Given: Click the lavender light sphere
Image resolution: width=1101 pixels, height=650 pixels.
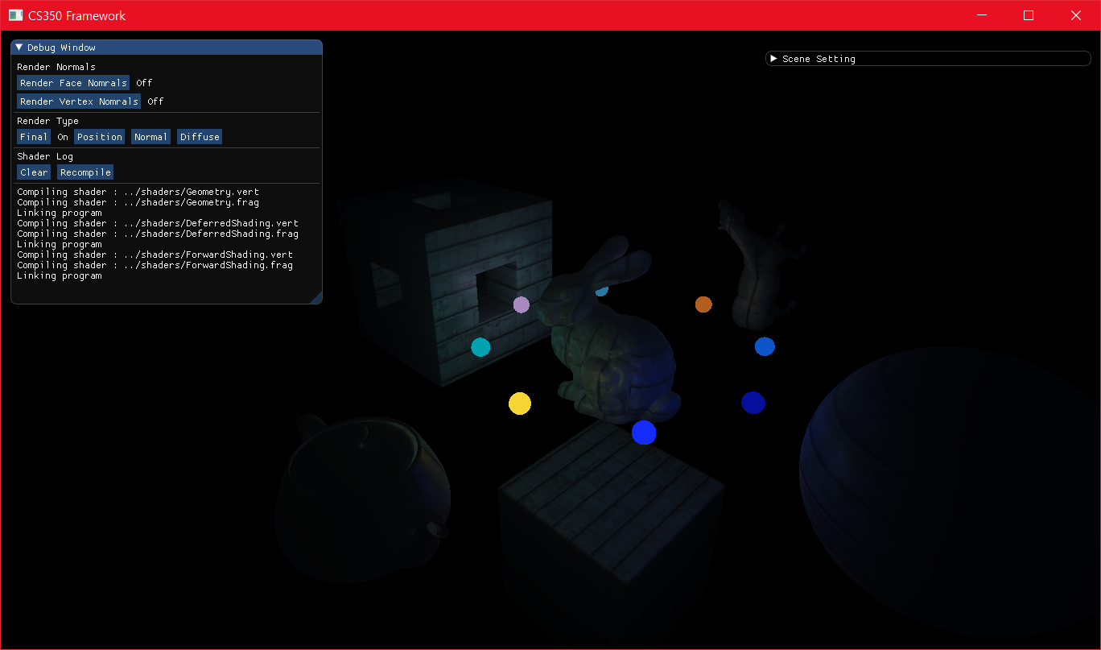Looking at the screenshot, I should [x=522, y=304].
